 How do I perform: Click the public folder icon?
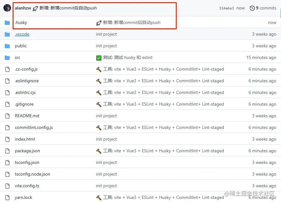[x=7, y=46]
